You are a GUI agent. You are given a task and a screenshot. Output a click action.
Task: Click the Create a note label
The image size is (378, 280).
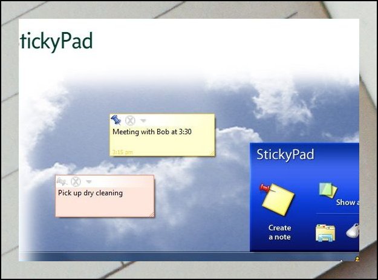tap(279, 232)
